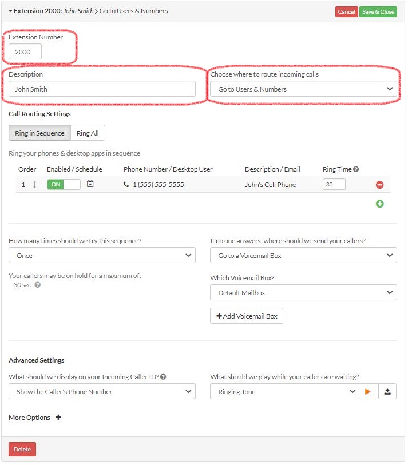Select a different Voicemail Box
This screenshot has height=465, width=408.
304,292
